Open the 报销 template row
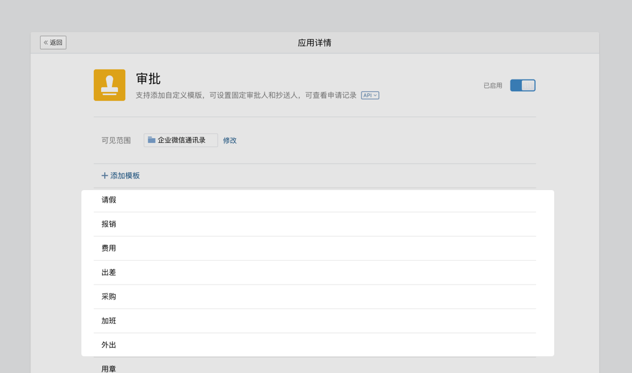Image resolution: width=632 pixels, height=373 pixels. [x=315, y=224]
